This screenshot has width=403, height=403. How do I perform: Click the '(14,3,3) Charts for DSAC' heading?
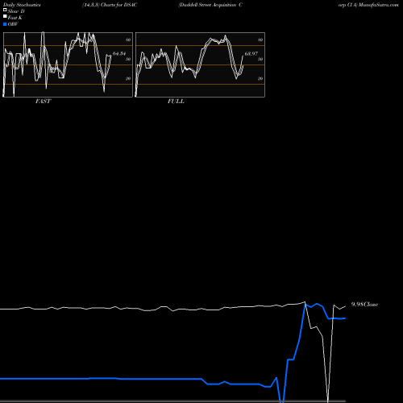[110, 5]
